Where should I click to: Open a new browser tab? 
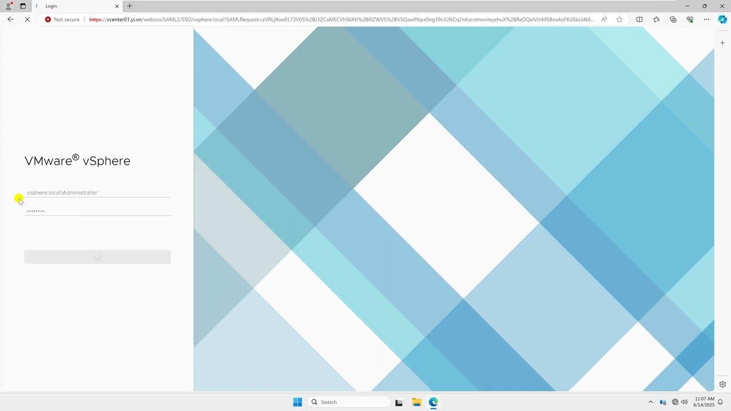(130, 6)
